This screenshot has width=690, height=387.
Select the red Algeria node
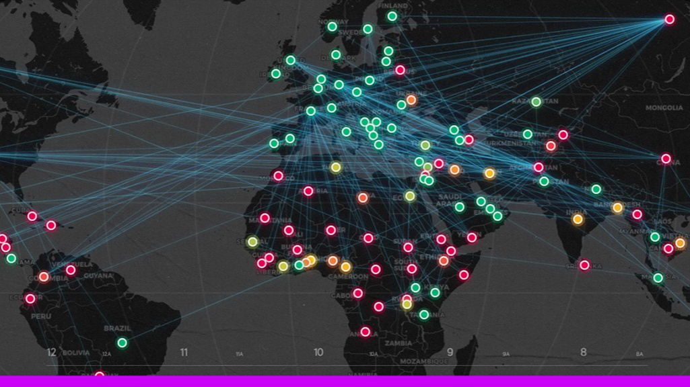tap(308, 191)
